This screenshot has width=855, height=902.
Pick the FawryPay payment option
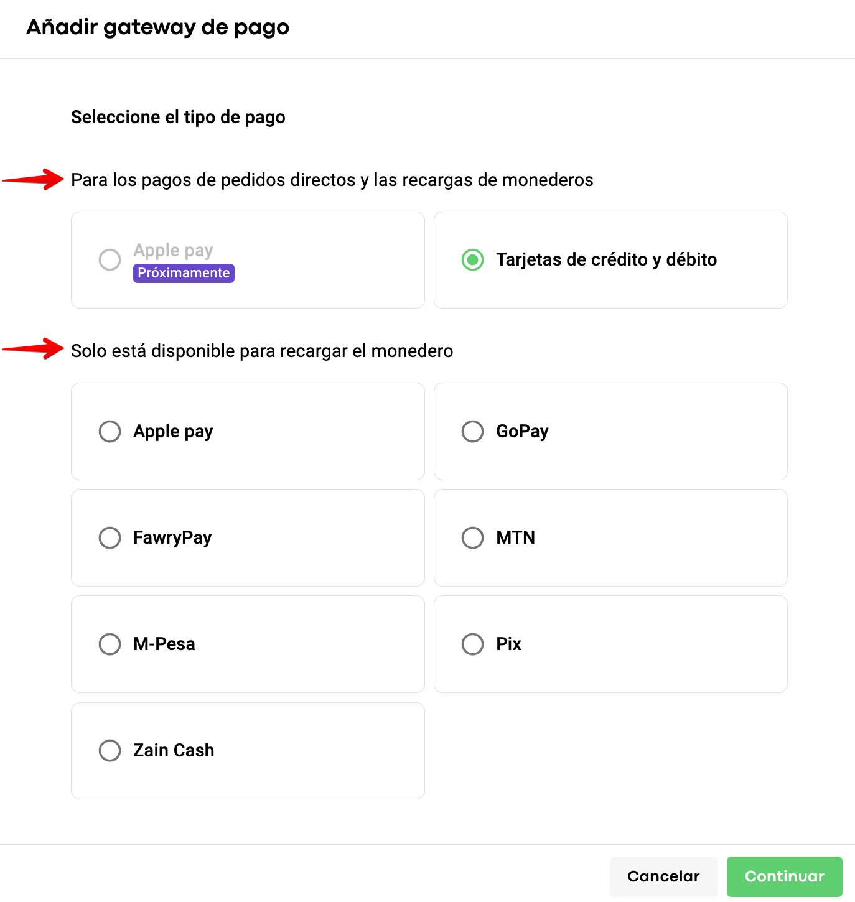pyautogui.click(x=110, y=537)
